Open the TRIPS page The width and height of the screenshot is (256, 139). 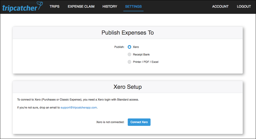[x=54, y=7]
